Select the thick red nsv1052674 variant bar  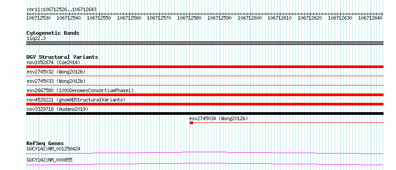[205, 67]
